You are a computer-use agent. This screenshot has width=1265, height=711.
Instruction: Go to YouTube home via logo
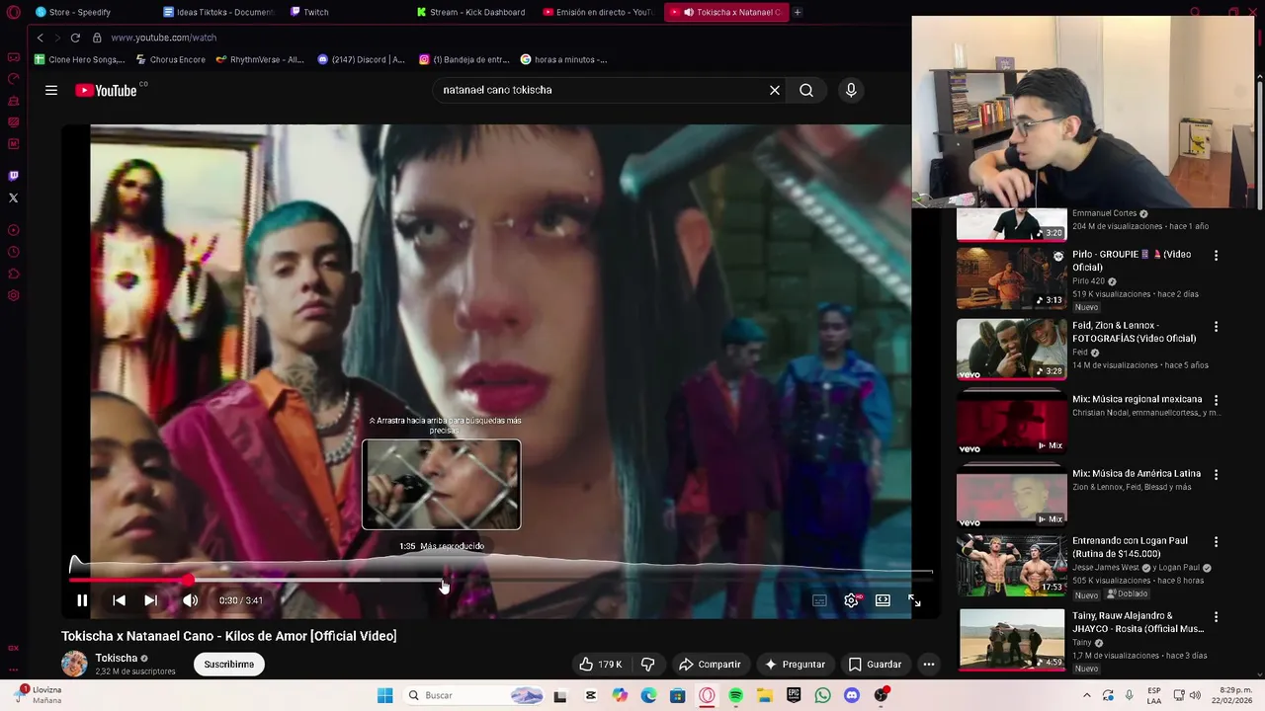tap(106, 90)
